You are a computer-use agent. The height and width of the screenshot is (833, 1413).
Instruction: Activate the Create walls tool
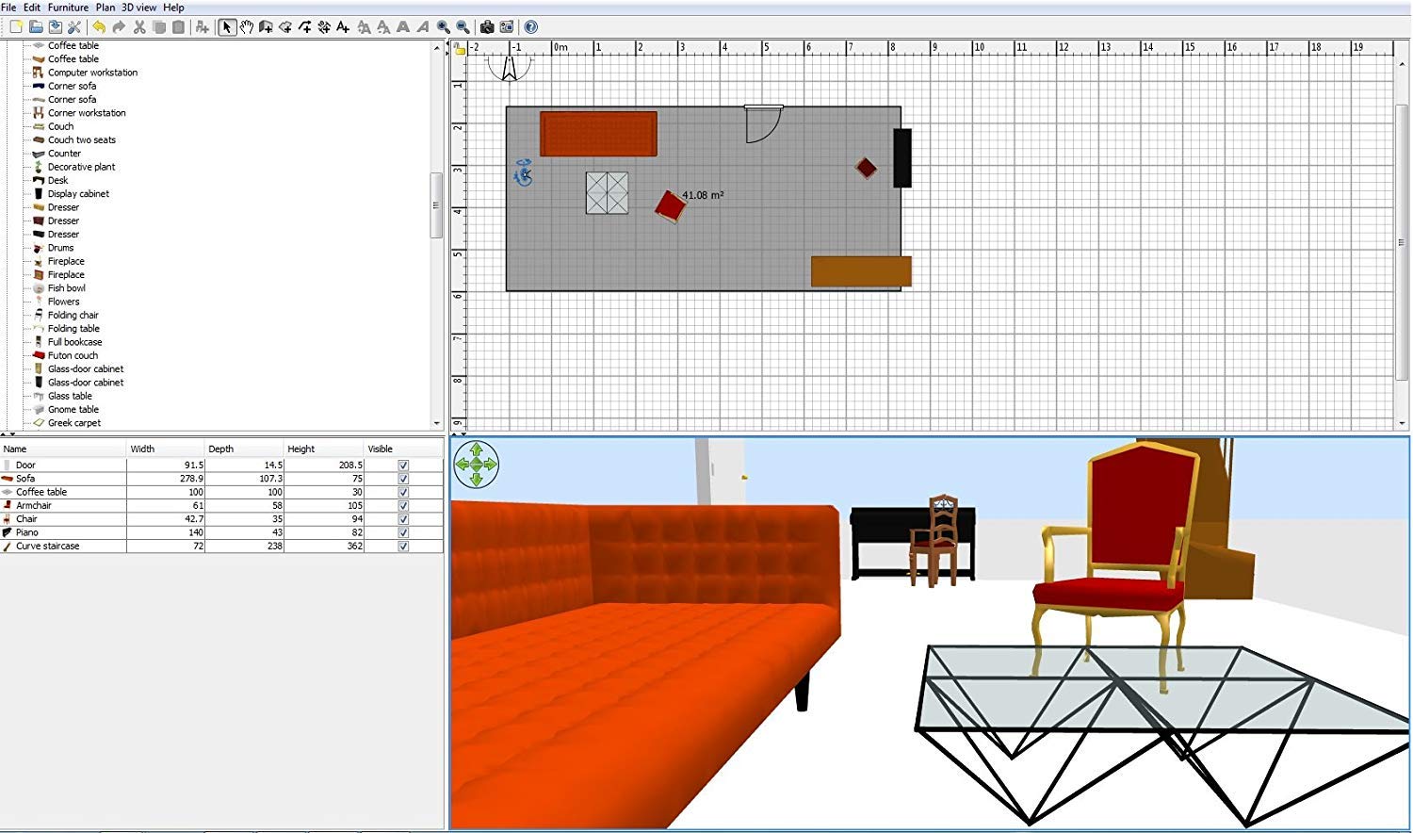[266, 27]
